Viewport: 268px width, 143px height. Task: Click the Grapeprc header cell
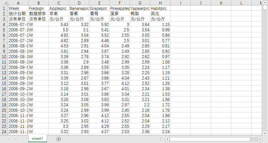(99, 8)
